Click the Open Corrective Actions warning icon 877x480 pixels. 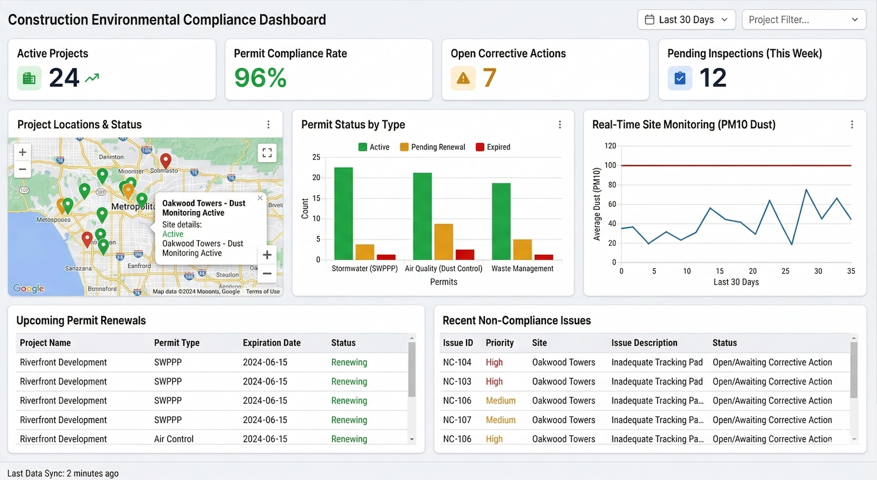[462, 77]
